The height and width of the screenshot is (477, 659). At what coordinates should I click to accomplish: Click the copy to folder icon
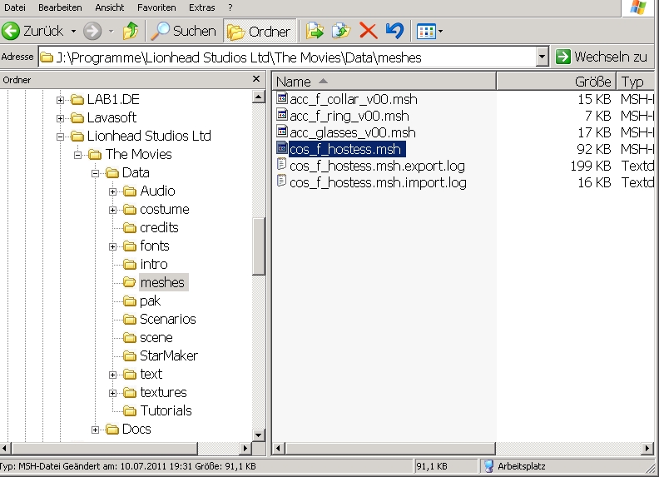tap(341, 32)
